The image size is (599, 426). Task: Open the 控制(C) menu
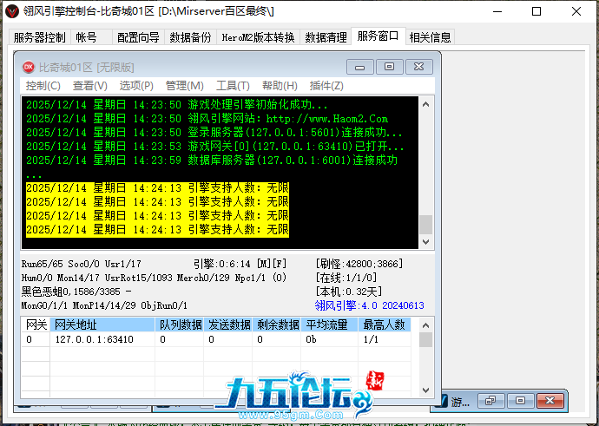[43, 86]
